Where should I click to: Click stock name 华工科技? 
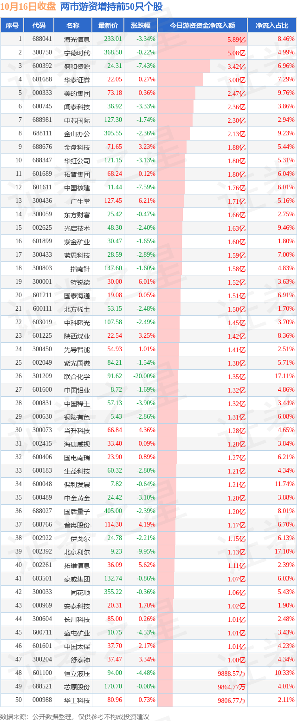77,700
